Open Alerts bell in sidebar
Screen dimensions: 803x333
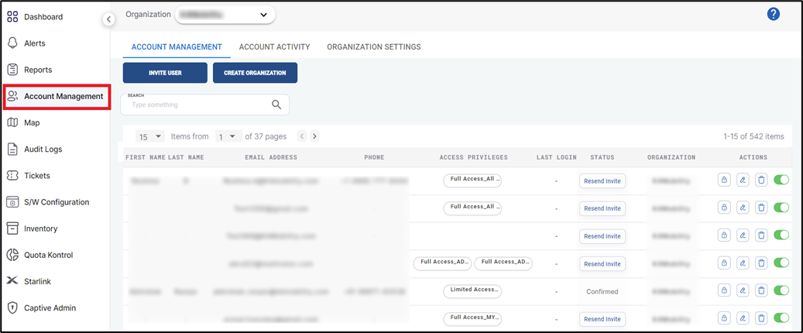click(34, 43)
